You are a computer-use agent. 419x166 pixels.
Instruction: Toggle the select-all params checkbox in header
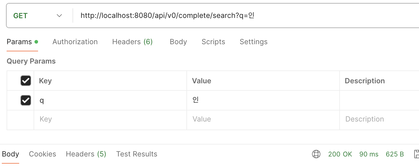tap(25, 81)
